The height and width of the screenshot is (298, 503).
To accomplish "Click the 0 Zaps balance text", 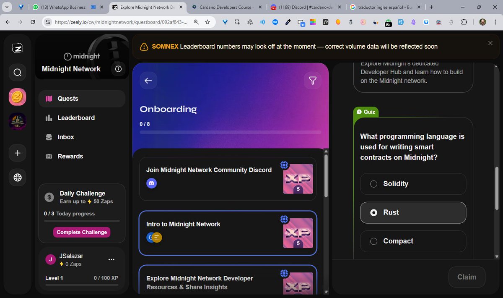I will [73, 264].
